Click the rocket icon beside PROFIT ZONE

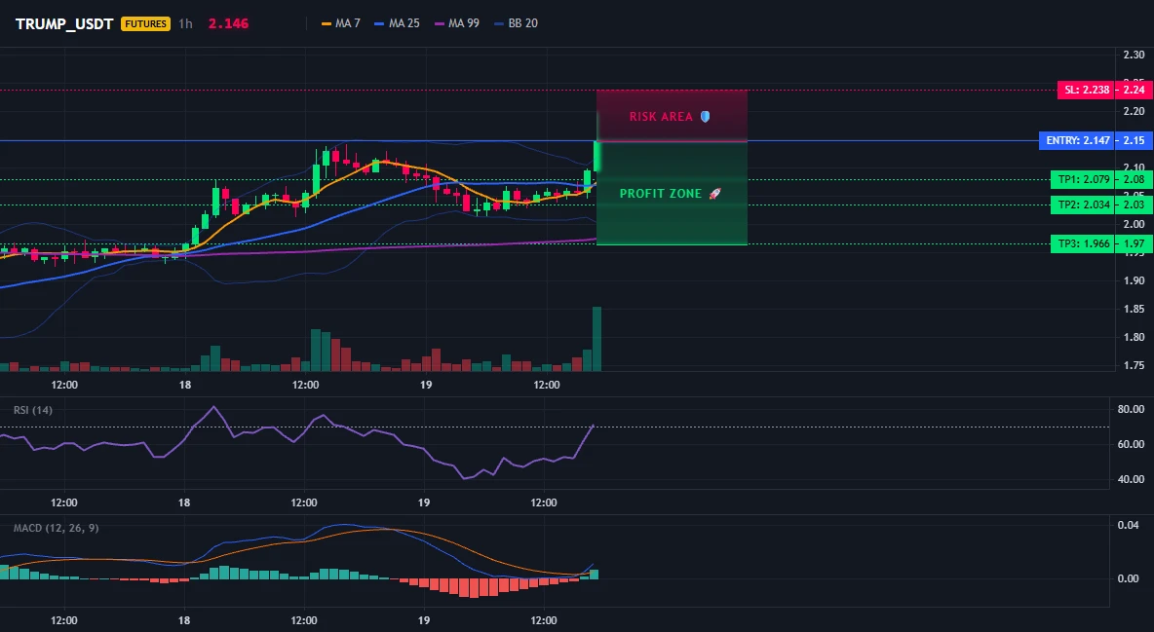point(714,194)
